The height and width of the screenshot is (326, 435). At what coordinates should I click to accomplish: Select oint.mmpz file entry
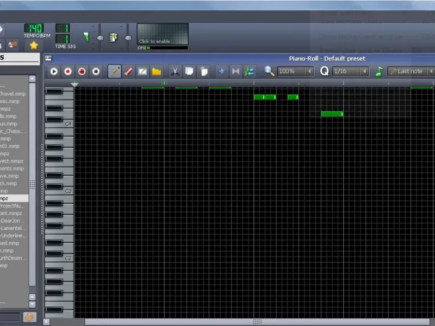click(x=11, y=213)
